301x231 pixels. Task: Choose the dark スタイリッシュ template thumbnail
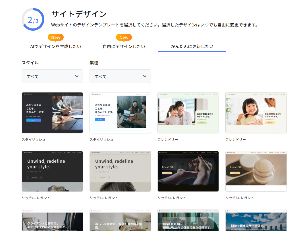pos(52,113)
